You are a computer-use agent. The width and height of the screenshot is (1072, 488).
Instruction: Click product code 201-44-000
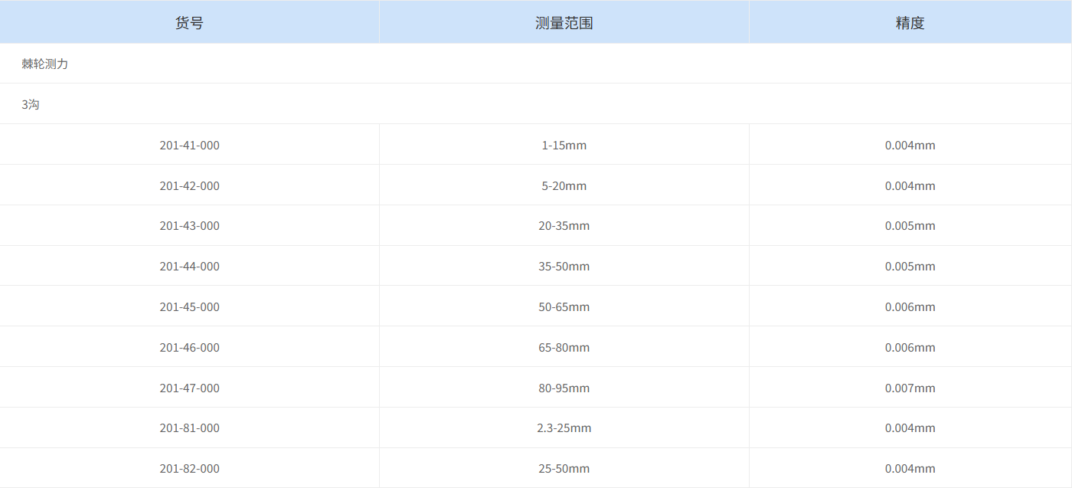[x=189, y=266]
